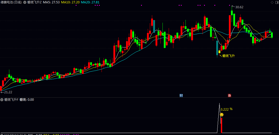This screenshot has width=279, height=135.
Task: Click the 德赛电池(日线) chart title
Action: click(x=11, y=2)
